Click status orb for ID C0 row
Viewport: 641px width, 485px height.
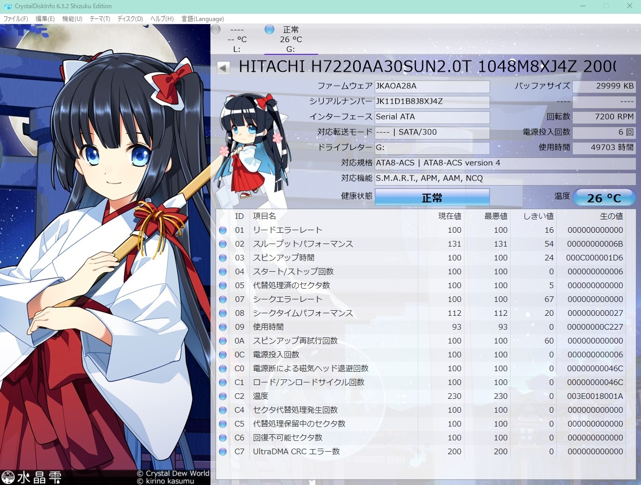tap(223, 369)
